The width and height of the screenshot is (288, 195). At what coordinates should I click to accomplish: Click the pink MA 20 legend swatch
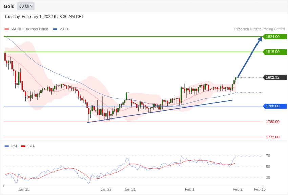click(7, 29)
